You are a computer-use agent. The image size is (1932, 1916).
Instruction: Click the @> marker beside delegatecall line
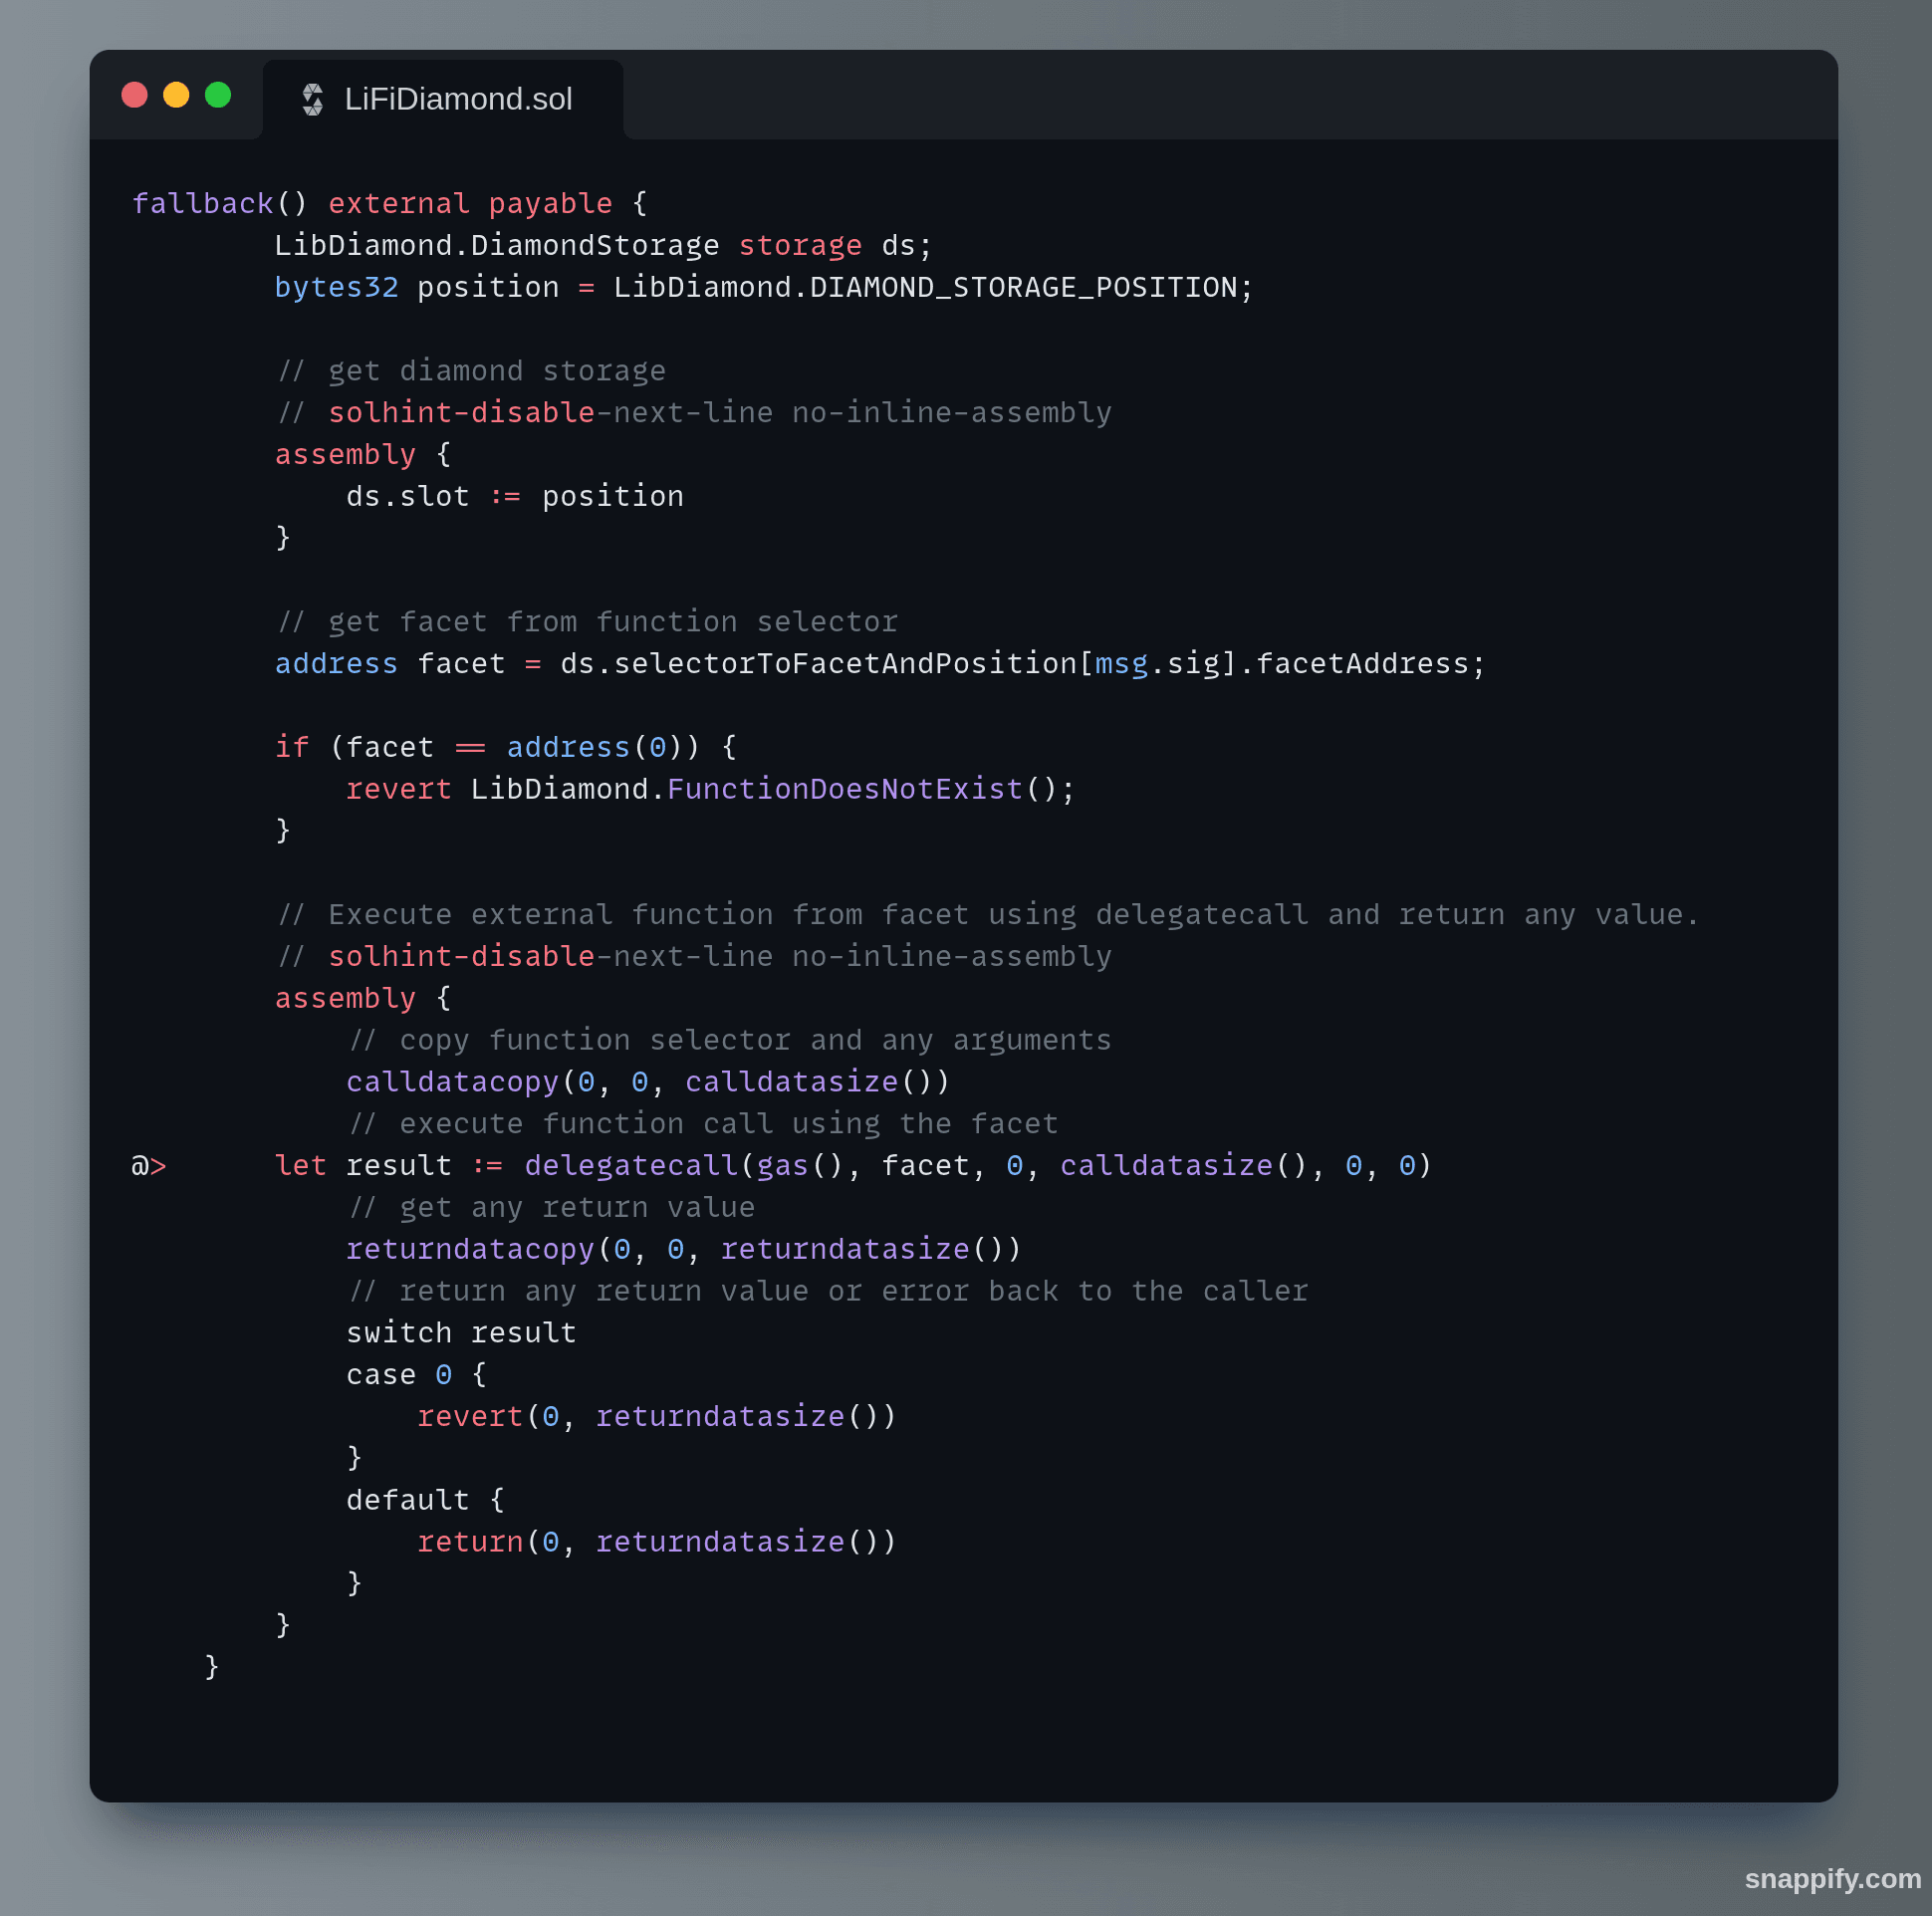[148, 1166]
